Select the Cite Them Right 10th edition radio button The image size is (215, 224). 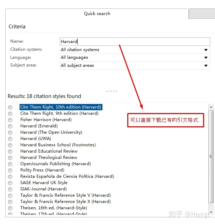[x=10, y=107]
